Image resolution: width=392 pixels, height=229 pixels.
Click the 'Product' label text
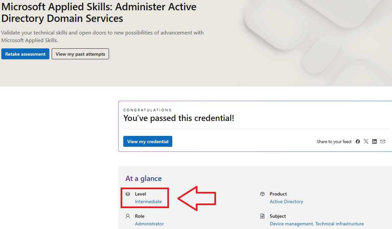(x=278, y=194)
